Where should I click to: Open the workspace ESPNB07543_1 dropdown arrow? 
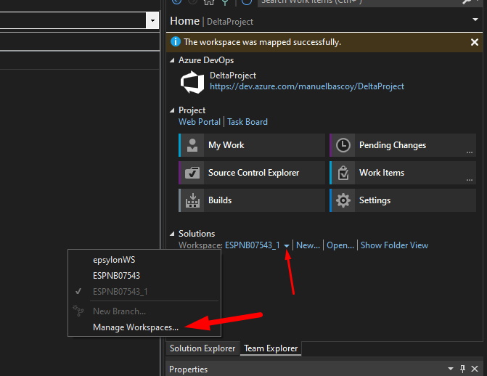(x=287, y=245)
